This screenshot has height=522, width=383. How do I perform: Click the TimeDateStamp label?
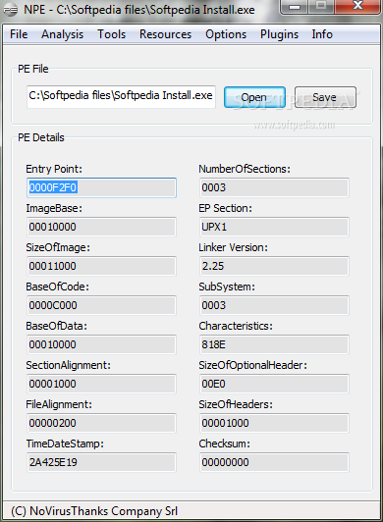pyautogui.click(x=65, y=444)
